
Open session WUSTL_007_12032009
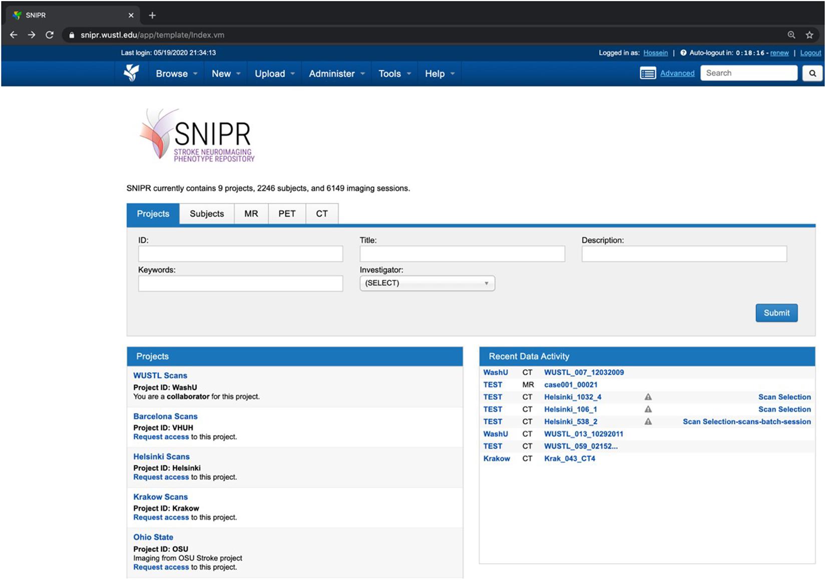[584, 372]
